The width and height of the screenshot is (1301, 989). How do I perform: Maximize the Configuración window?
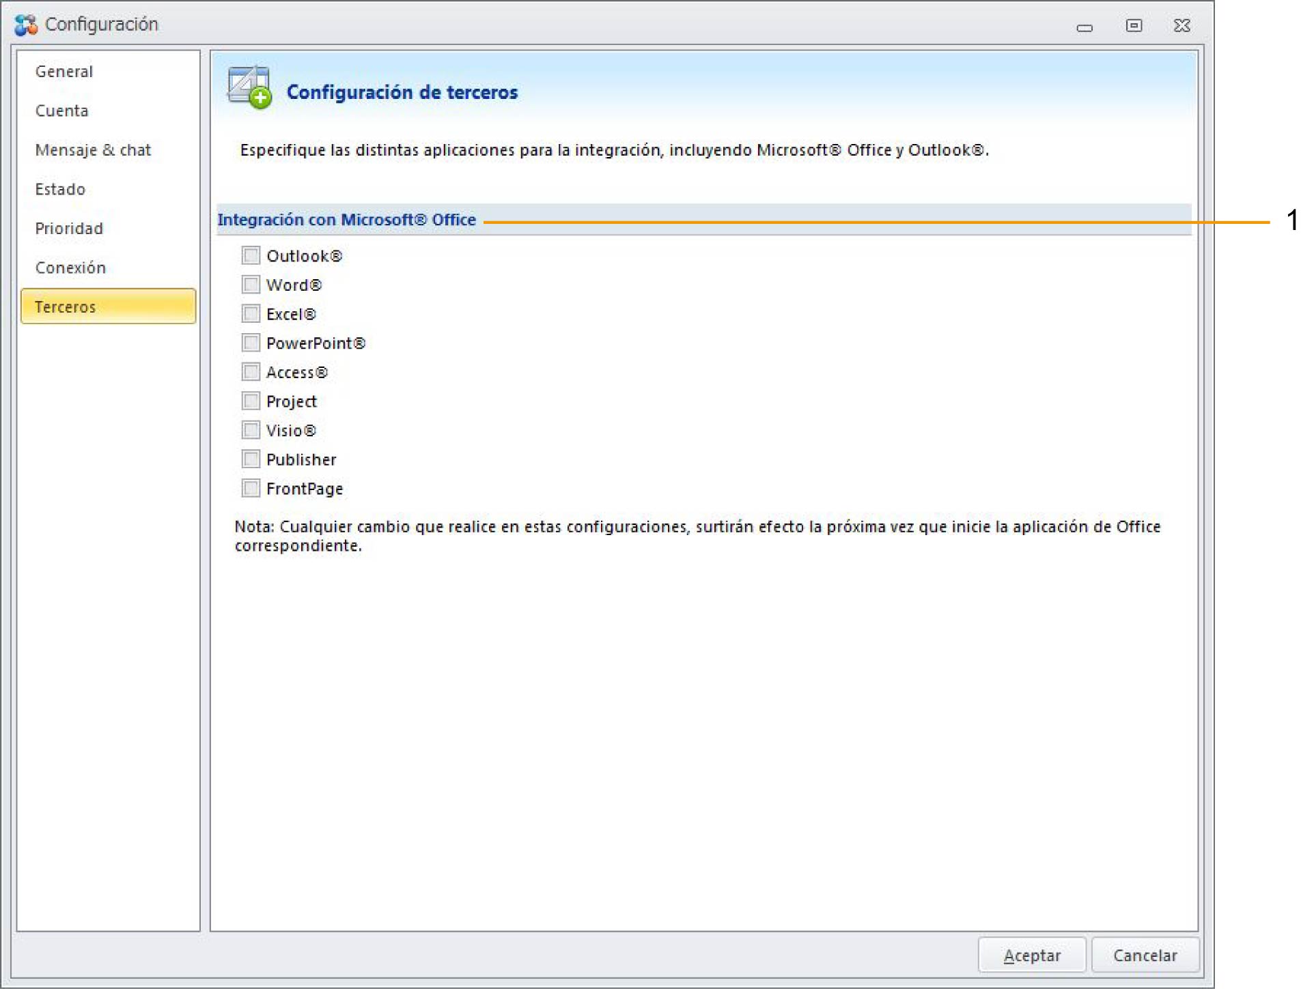[1134, 26]
